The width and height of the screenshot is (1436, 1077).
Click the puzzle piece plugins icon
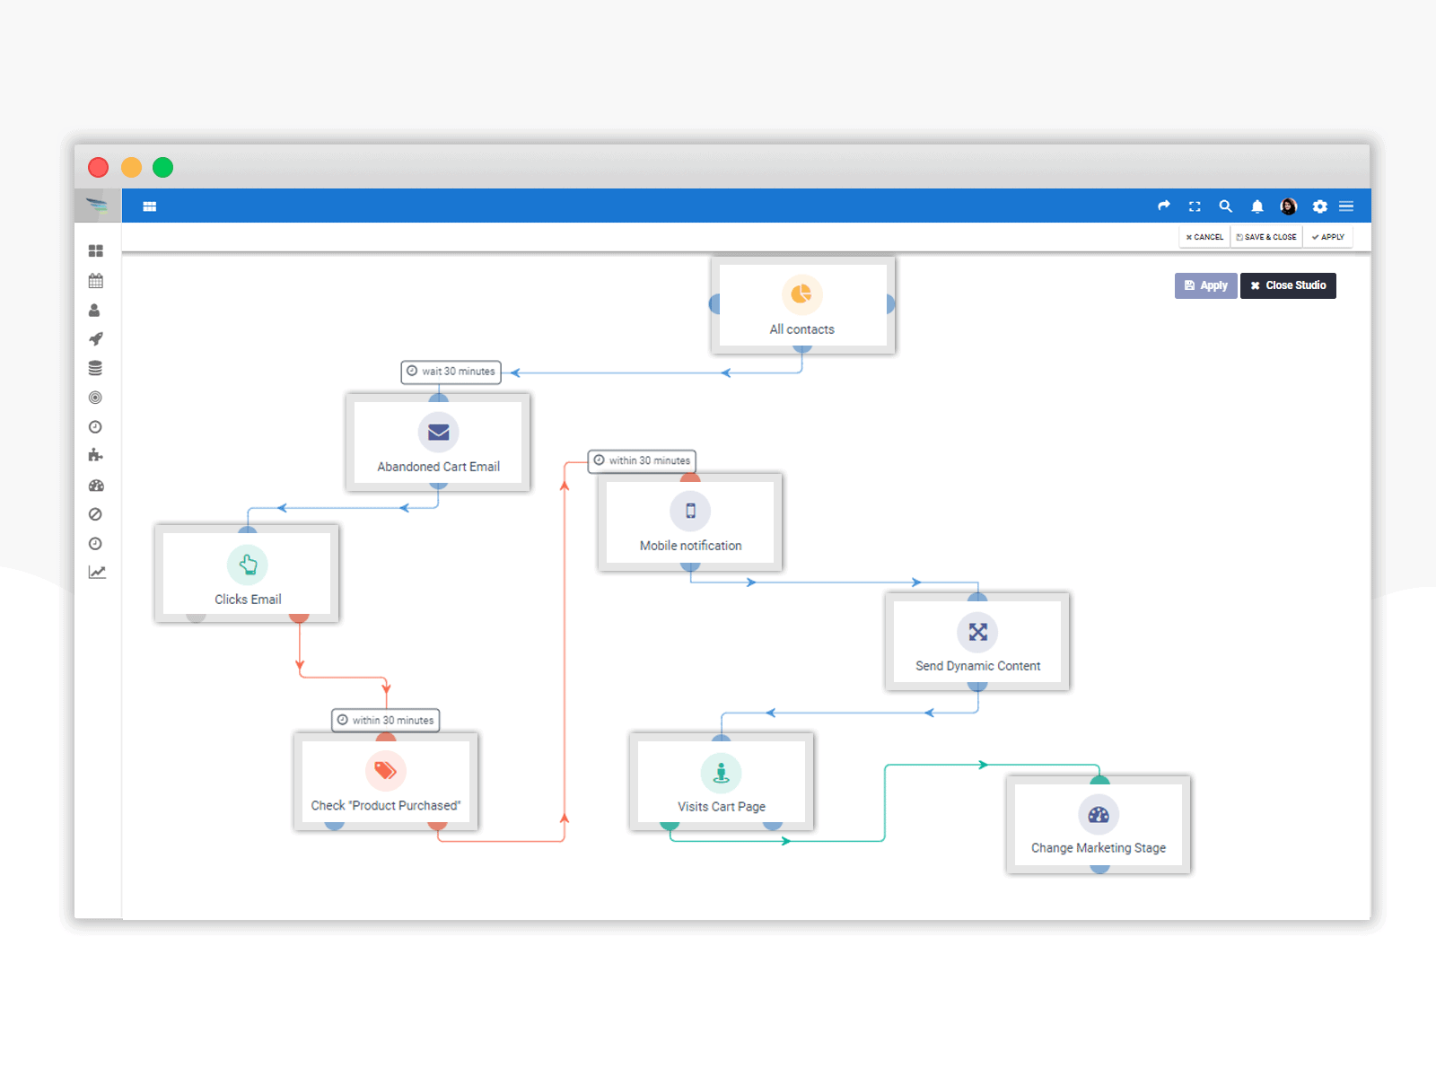click(x=95, y=455)
